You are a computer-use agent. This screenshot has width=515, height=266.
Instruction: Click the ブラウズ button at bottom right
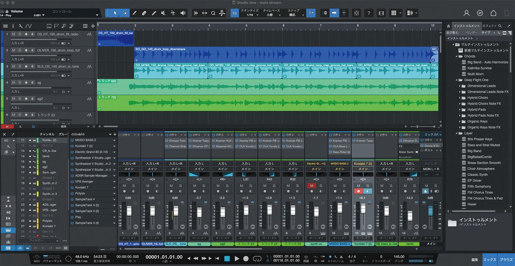tap(506, 260)
